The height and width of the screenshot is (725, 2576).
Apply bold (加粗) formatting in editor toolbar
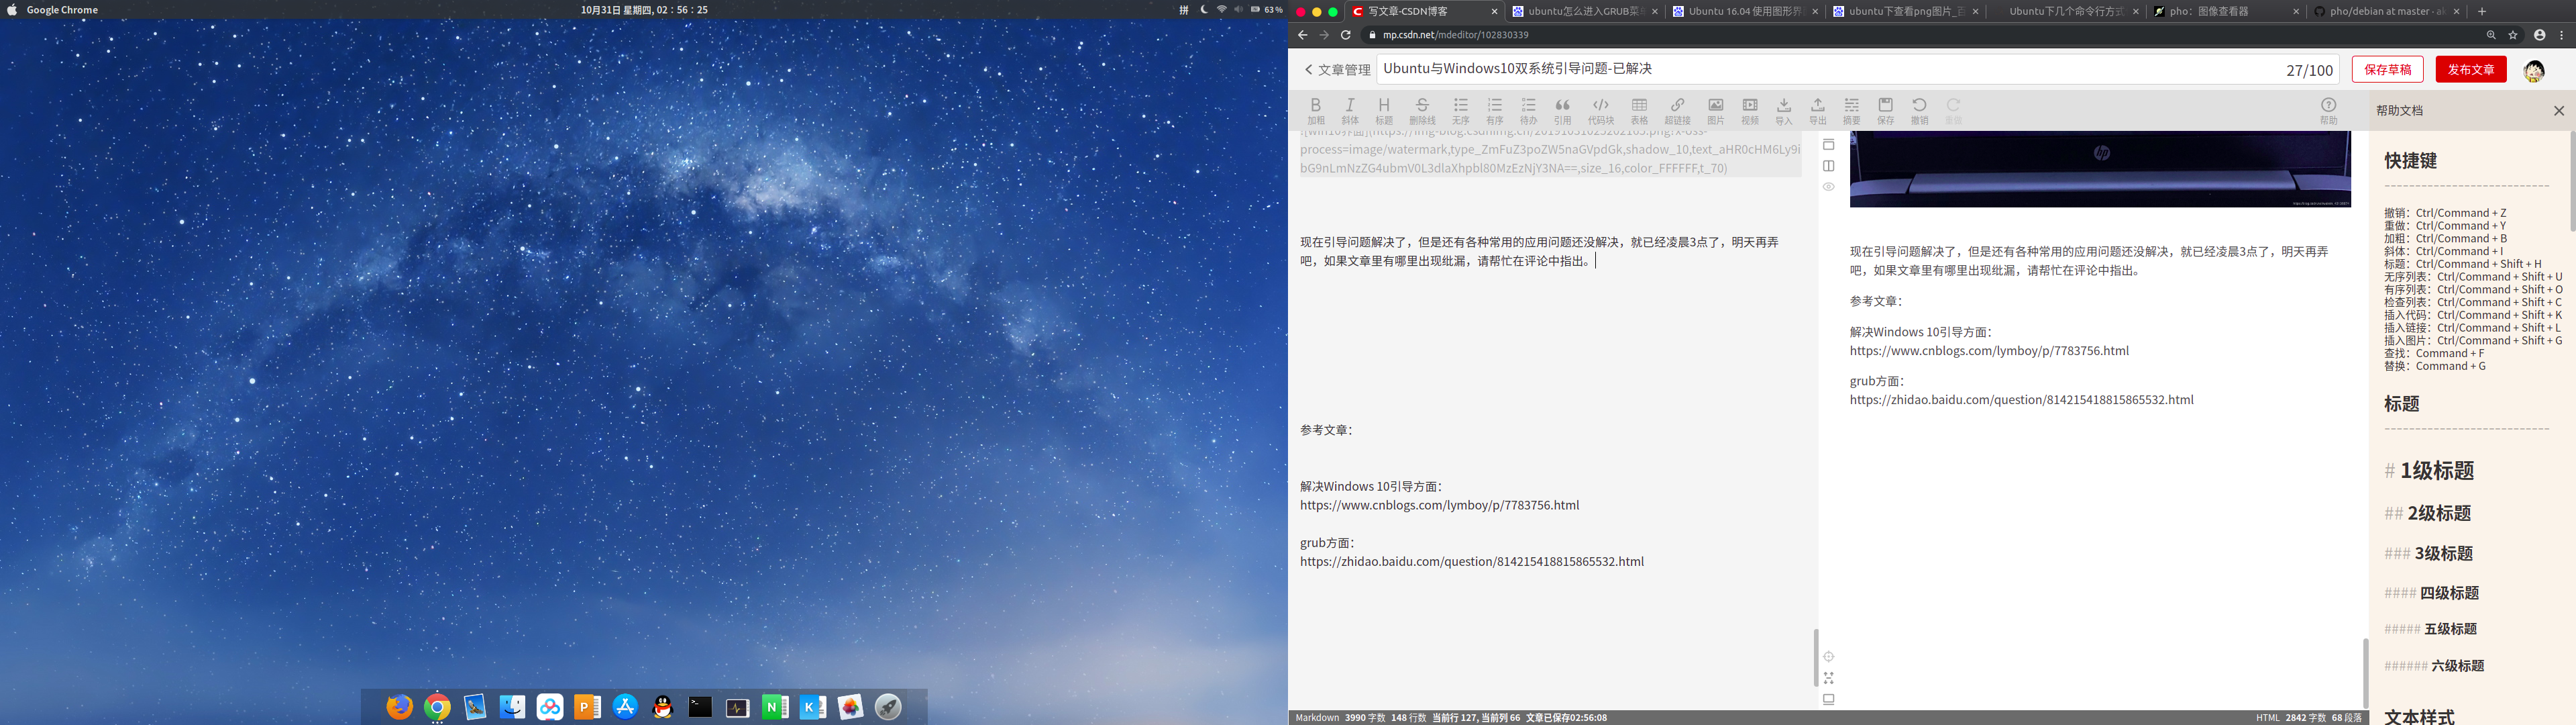(x=1316, y=110)
